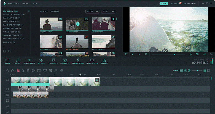This screenshot has height=114, width=215.
Task: Jump to previous frame in preview
Action: coord(126,54)
